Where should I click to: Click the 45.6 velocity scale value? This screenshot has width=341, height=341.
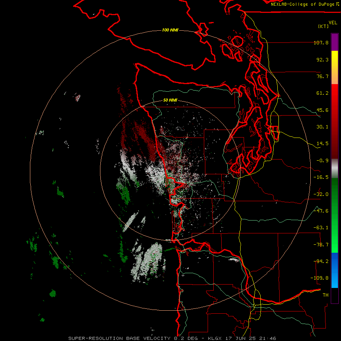click(x=322, y=110)
